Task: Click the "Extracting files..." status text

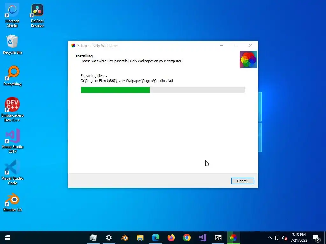Action: [x=94, y=76]
